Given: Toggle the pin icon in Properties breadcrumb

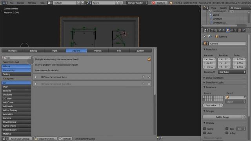Looking at the screenshot, I should [x=205, y=36].
